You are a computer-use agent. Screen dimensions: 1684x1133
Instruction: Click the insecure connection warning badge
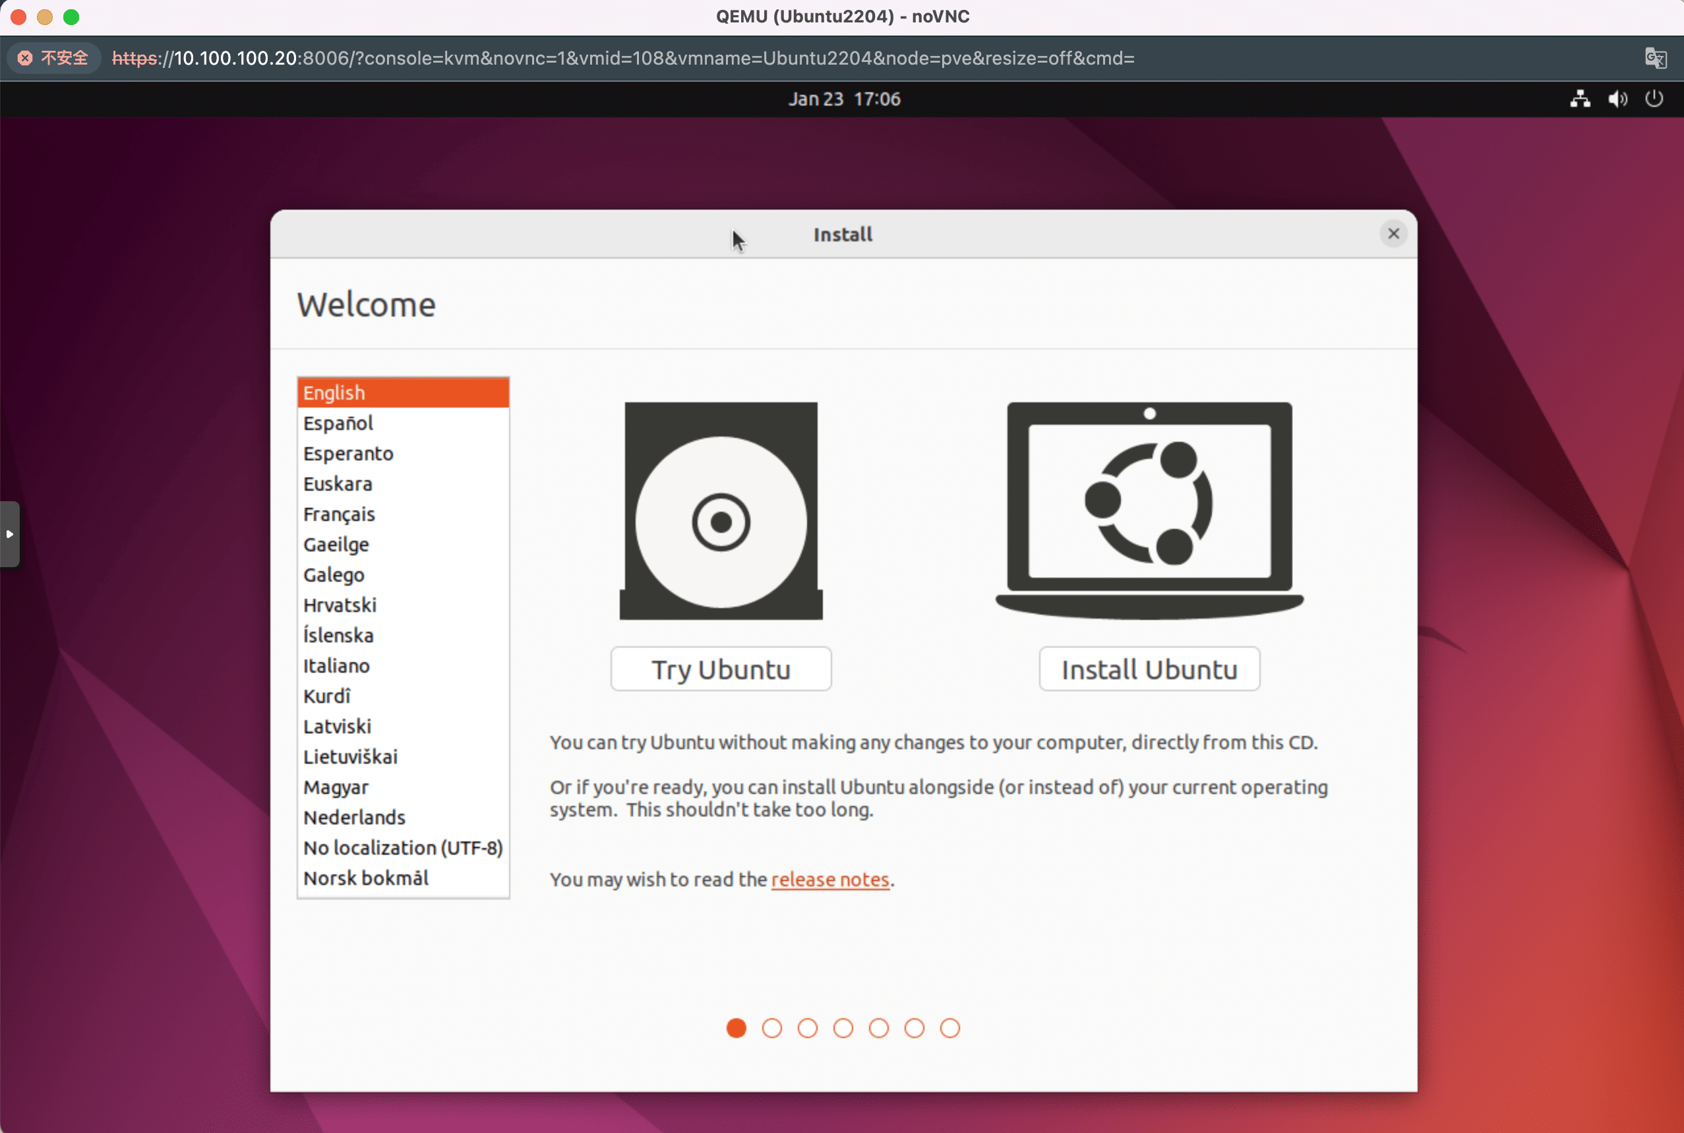[x=53, y=58]
